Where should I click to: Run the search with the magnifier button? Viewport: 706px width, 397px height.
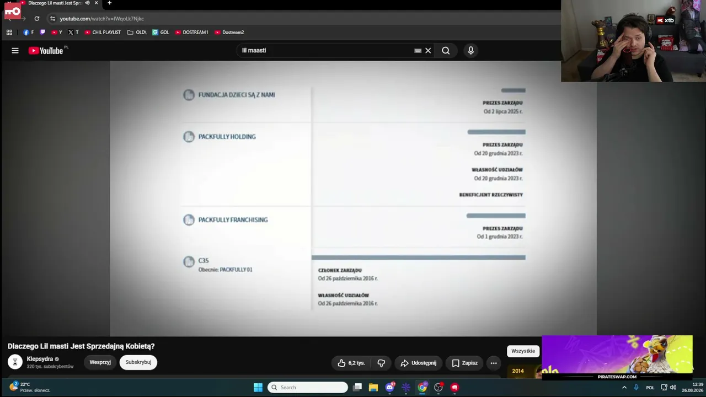[x=446, y=51]
